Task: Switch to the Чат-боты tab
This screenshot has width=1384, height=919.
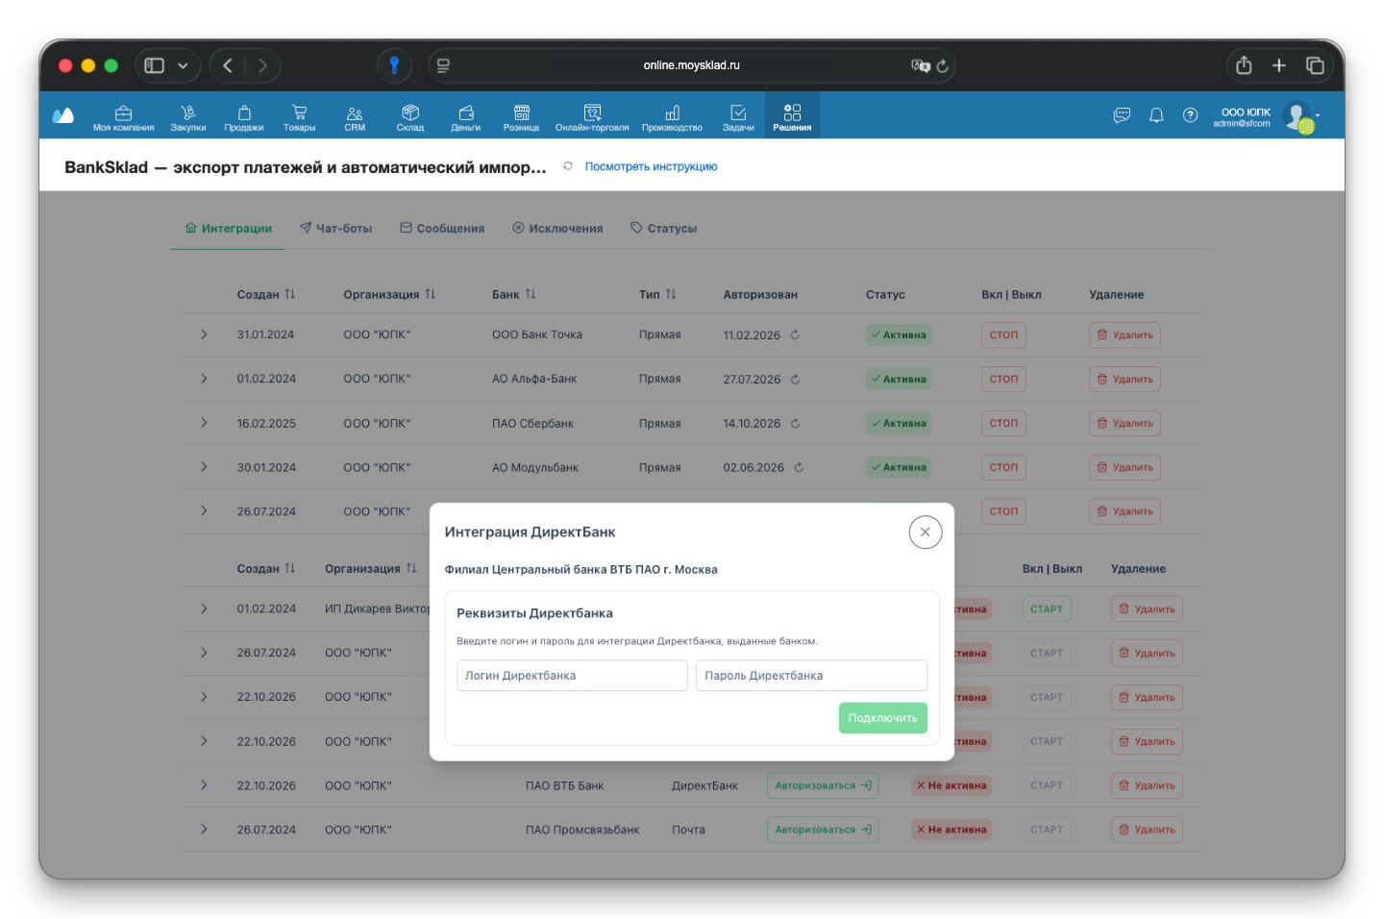Action: (335, 229)
